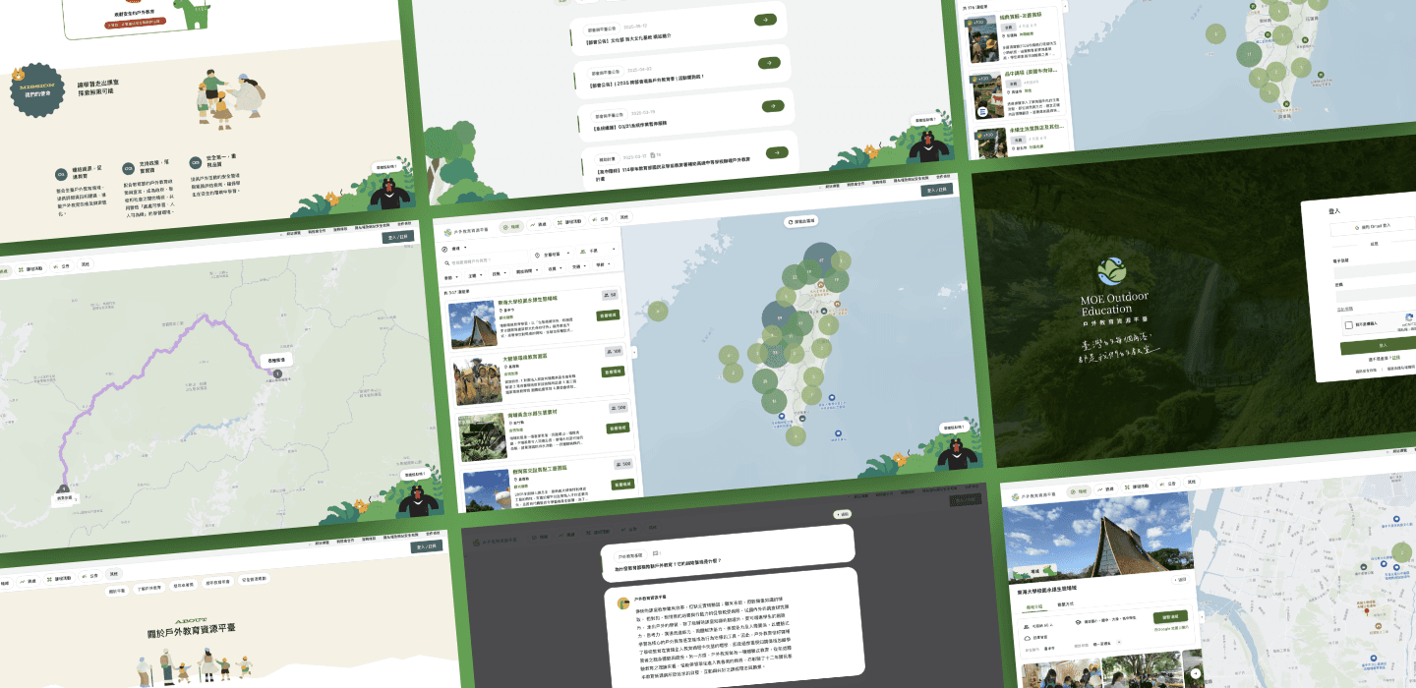1416x688 pixels.
Task: Click 返回 button in 東海大學 detail window
Action: tap(1180, 580)
